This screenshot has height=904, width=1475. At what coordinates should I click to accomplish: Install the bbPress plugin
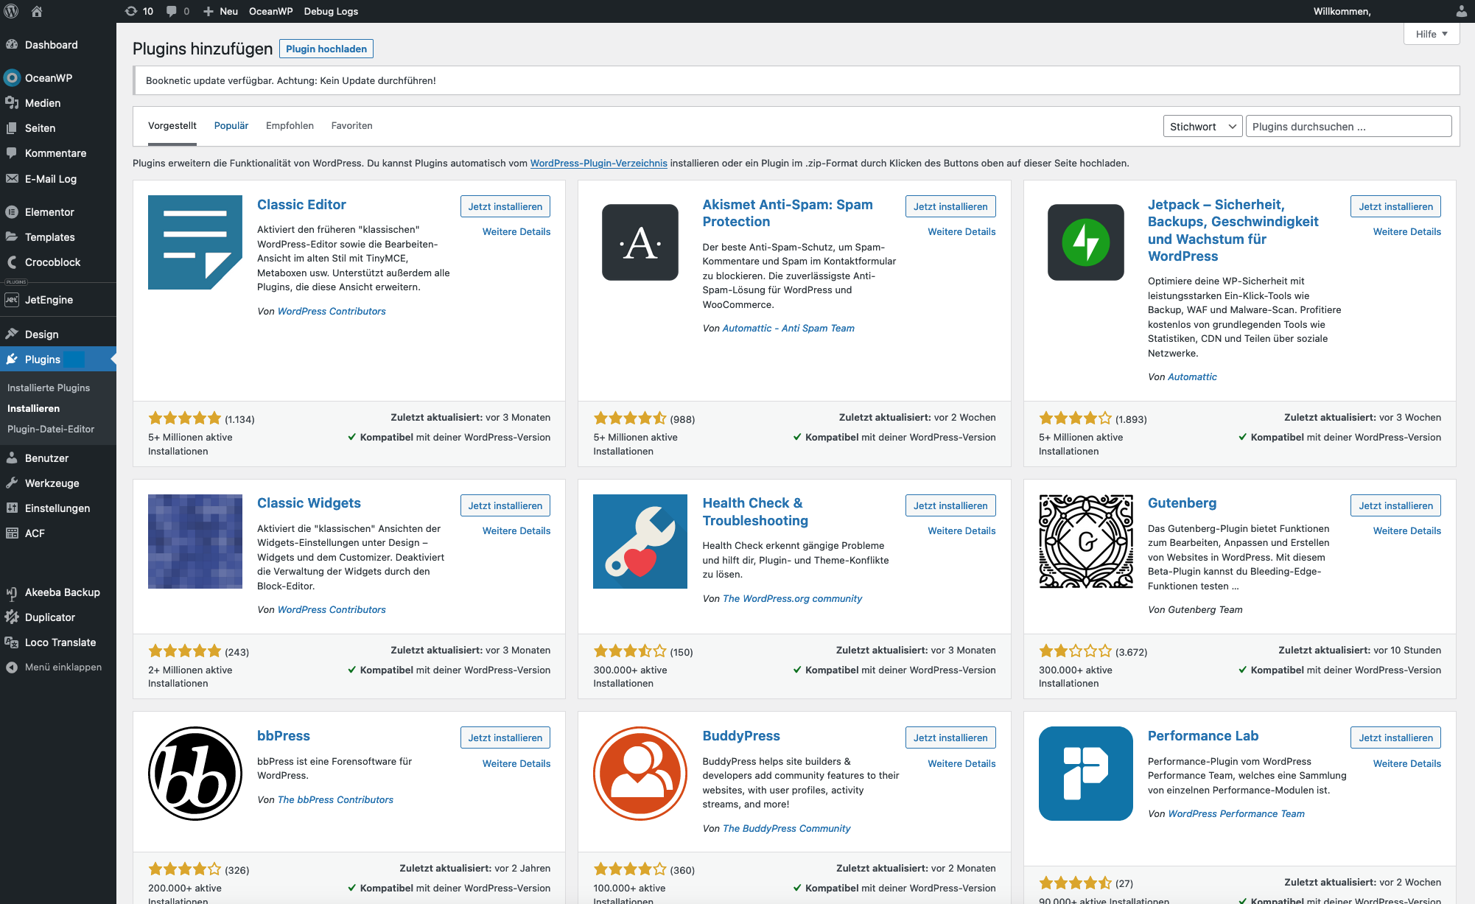pyautogui.click(x=505, y=737)
